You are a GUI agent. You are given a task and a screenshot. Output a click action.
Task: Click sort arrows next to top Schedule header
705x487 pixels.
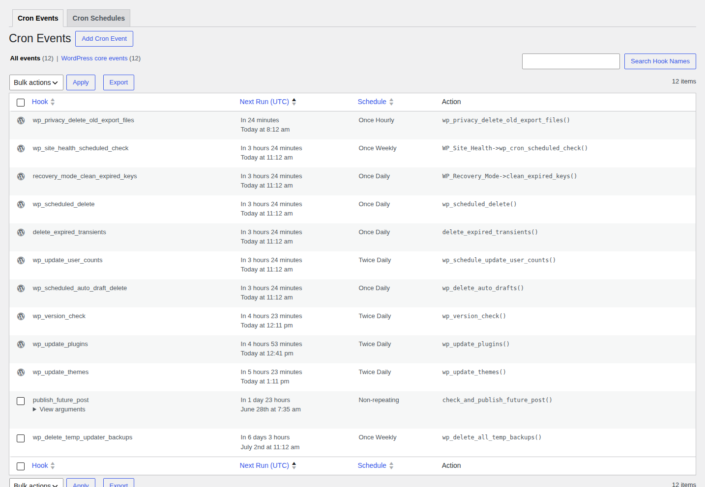point(391,102)
